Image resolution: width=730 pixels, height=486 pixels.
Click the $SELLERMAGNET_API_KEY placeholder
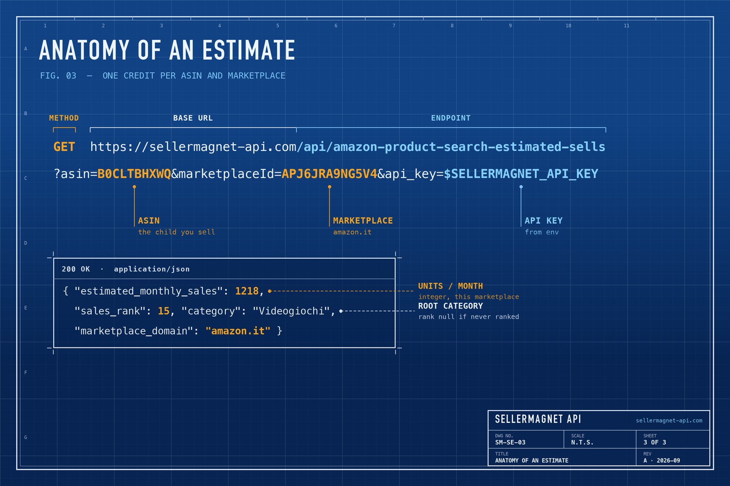click(x=521, y=174)
